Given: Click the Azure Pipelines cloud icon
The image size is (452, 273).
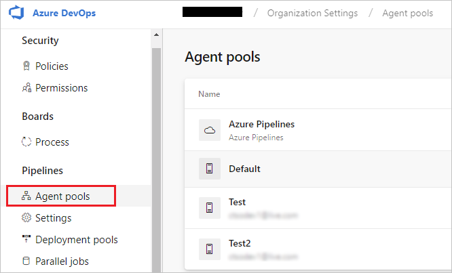Looking at the screenshot, I should coord(210,130).
